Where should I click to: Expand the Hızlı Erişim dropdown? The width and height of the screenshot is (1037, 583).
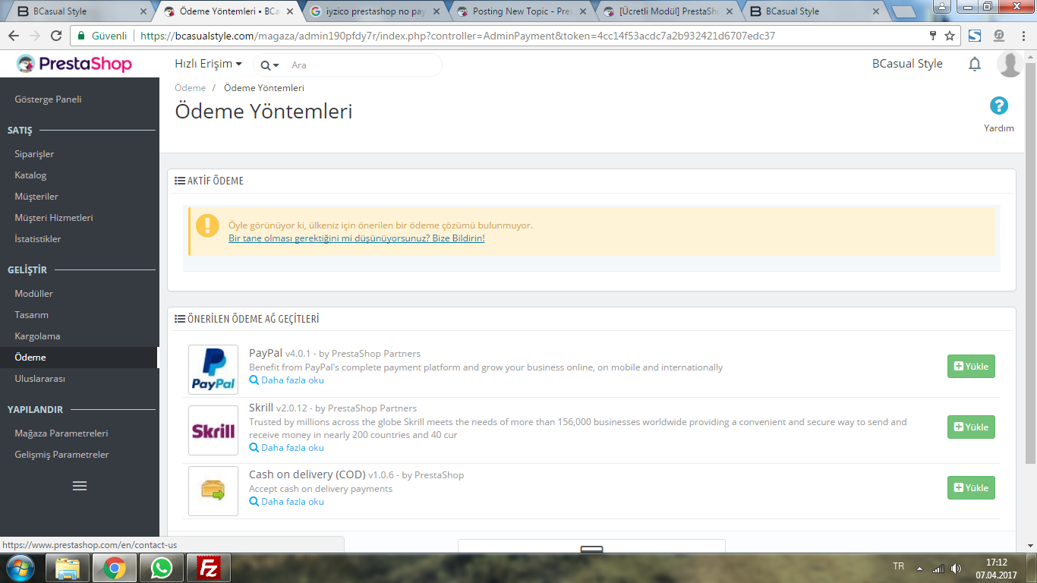coord(208,65)
